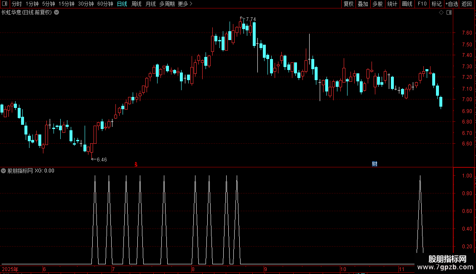Image resolution: width=476 pixels, height=274 pixels.
Task: Open the 多股 multi-stock view
Action: click(x=377, y=4)
